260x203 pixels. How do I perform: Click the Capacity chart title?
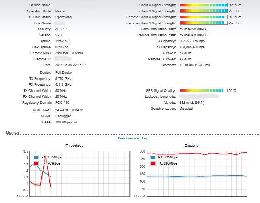192,146
